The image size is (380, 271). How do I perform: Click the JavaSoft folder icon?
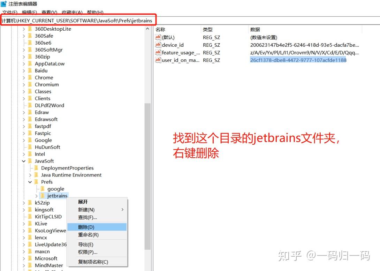tap(30, 161)
